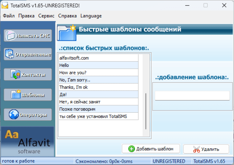This screenshot has height=165, width=234.
Task: Minimize the TotalSMS window
Action: pos(187,5)
